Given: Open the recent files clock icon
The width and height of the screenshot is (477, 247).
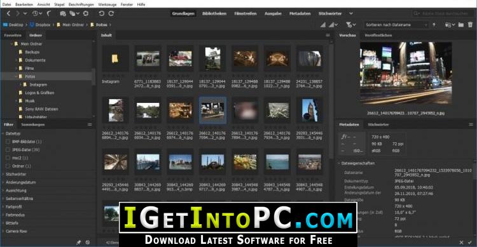Looking at the screenshot, I should tap(35, 13).
